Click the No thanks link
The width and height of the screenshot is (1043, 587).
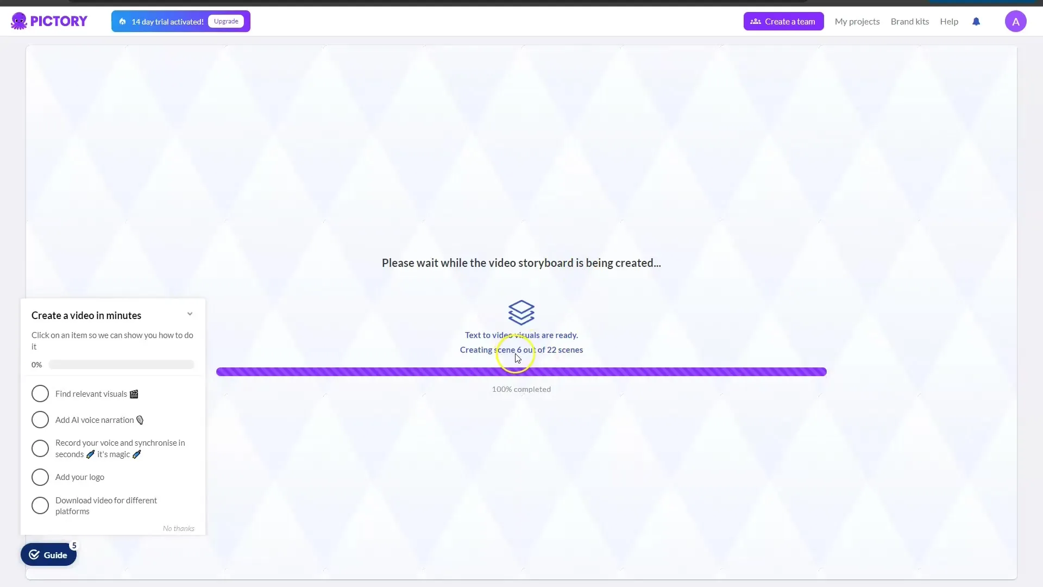pyautogui.click(x=178, y=528)
